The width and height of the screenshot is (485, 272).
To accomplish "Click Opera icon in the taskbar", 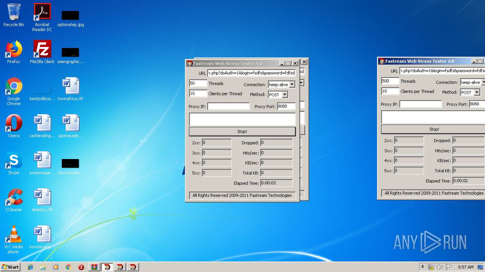I will tap(81, 267).
